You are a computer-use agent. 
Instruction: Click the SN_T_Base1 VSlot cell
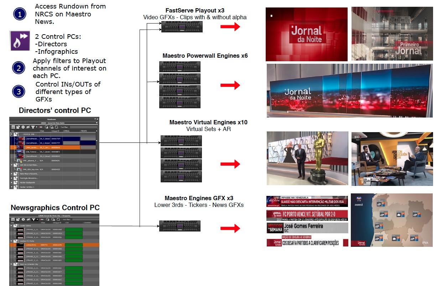point(45,152)
